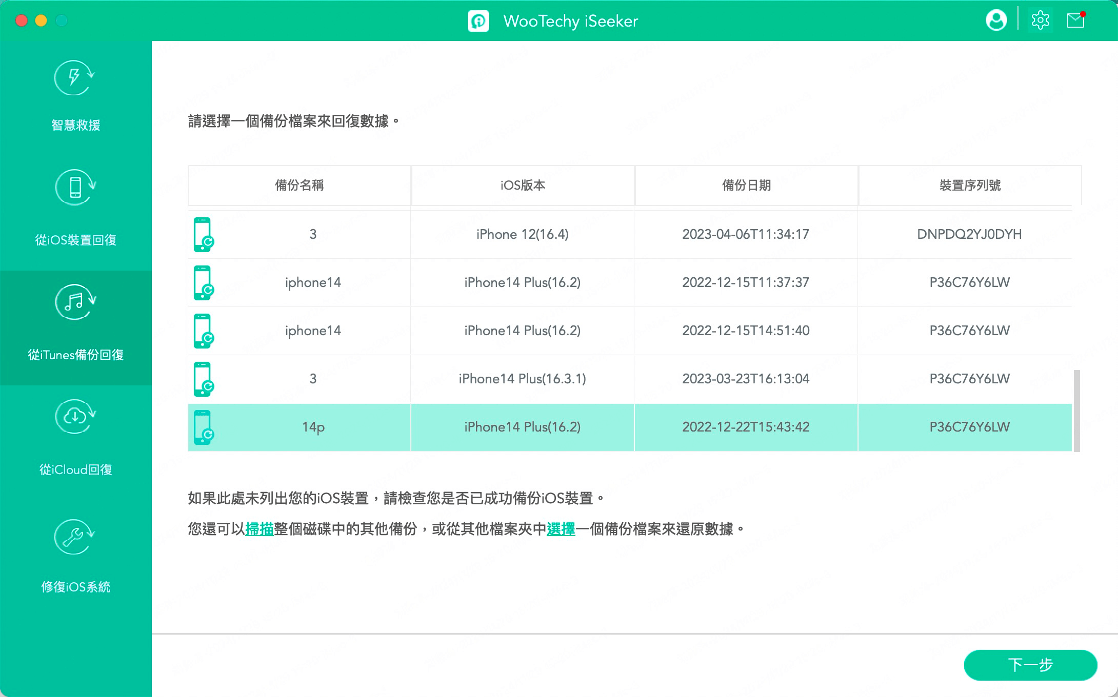The height and width of the screenshot is (697, 1118).
Task: Click phone icon of the 14p backup row
Action: click(x=203, y=427)
